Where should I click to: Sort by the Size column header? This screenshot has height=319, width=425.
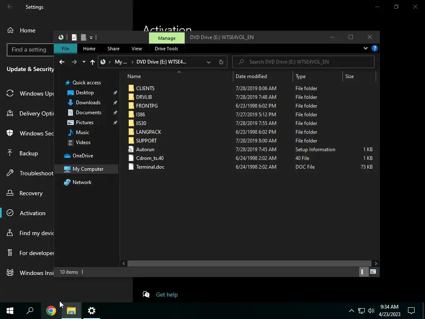359,76
